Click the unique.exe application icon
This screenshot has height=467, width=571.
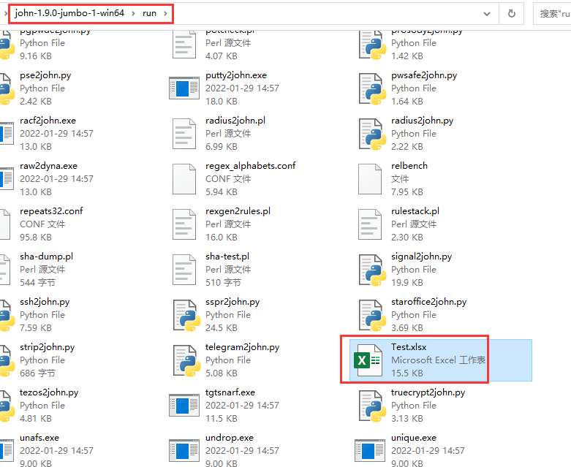pos(371,449)
